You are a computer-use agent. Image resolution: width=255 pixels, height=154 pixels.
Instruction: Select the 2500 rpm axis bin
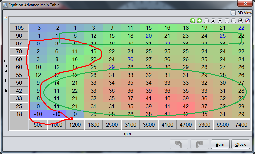tap(112, 125)
